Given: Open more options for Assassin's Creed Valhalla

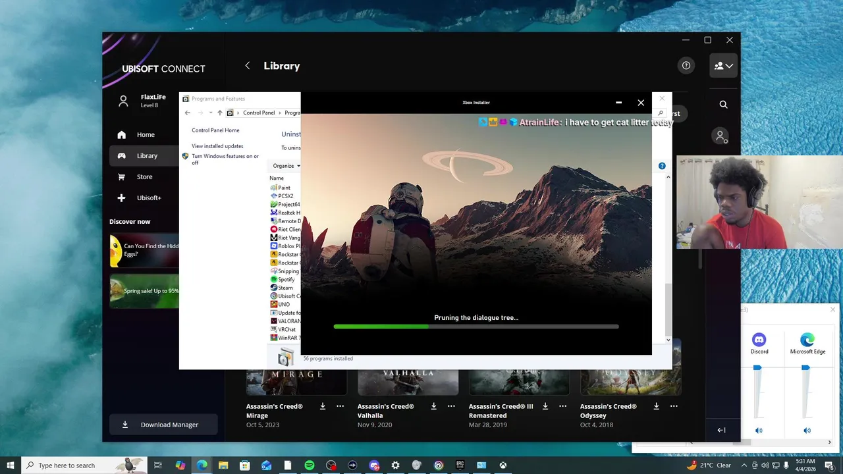Looking at the screenshot, I should [451, 406].
